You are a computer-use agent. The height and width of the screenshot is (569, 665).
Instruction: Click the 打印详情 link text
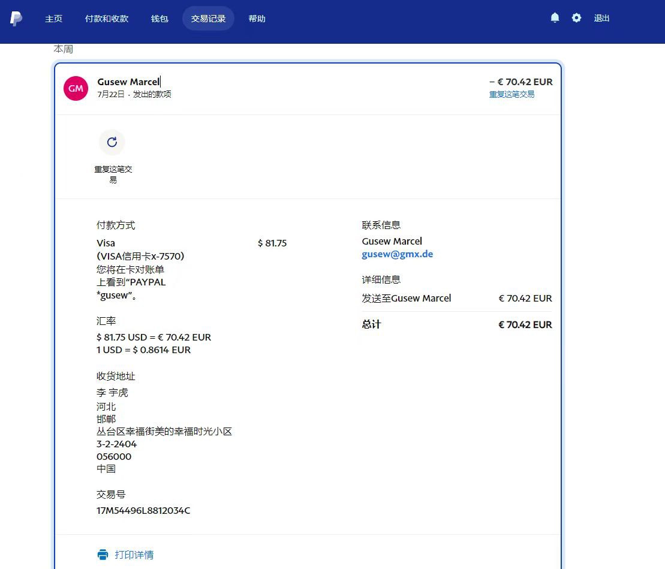click(x=134, y=555)
